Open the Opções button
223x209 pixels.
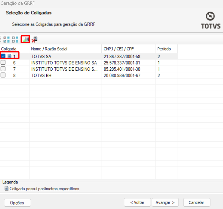pyautogui.click(x=17, y=202)
